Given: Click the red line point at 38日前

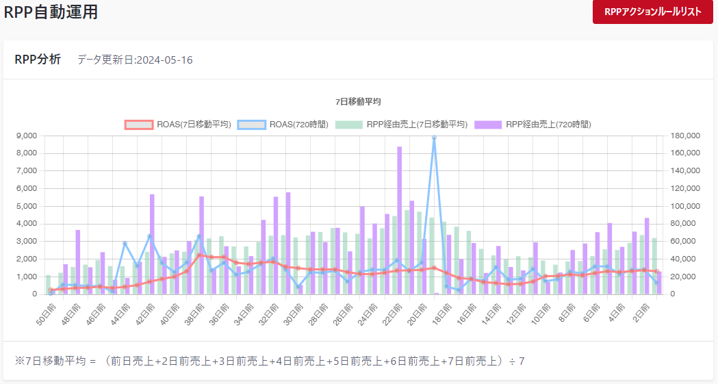Looking at the screenshot, I should click(199, 255).
